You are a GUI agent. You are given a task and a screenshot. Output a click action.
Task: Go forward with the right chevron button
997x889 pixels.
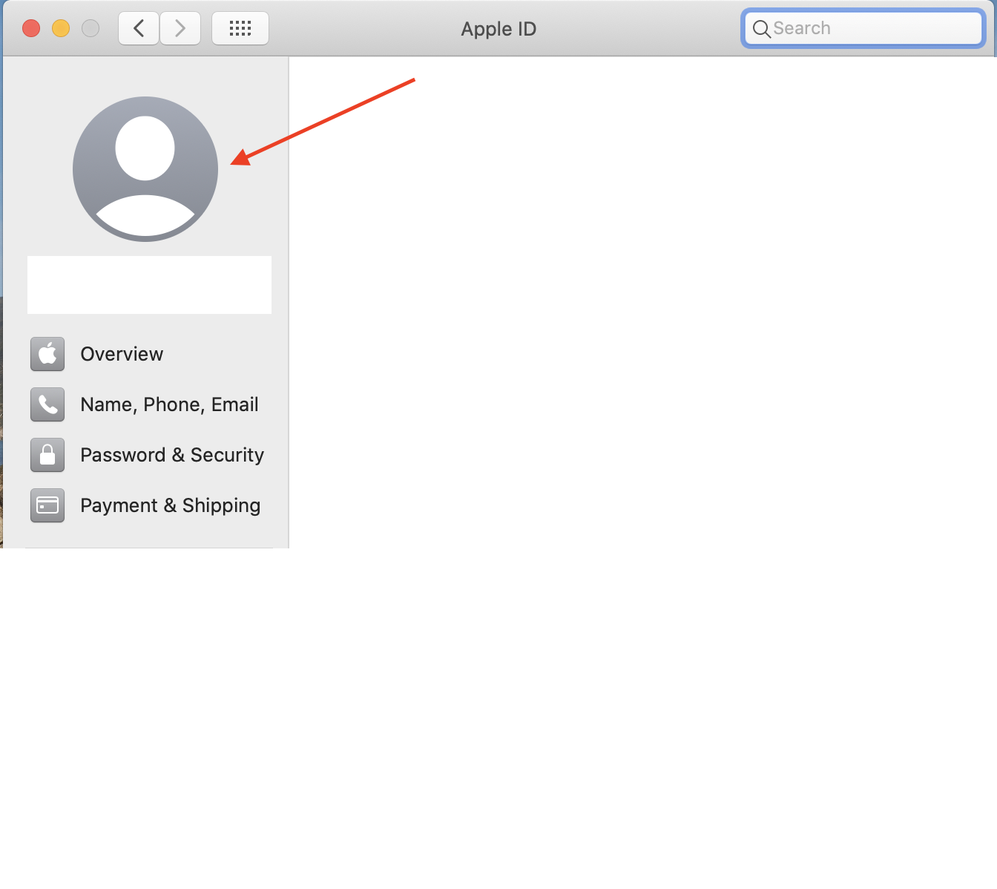pos(180,28)
